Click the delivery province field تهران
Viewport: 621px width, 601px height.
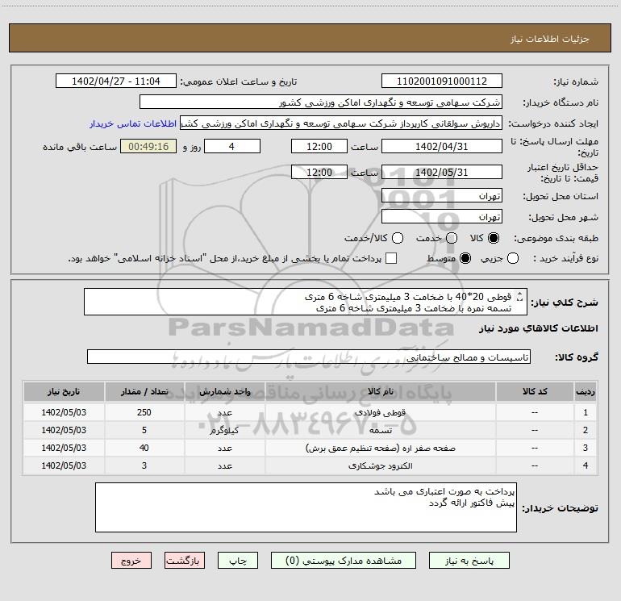point(442,196)
